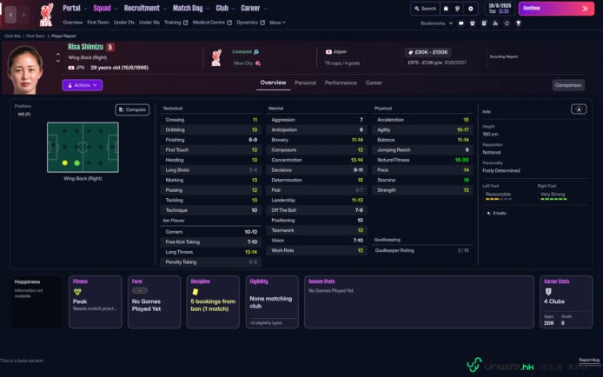Open the Under 21s squad link
603x377 pixels.
pos(124,23)
